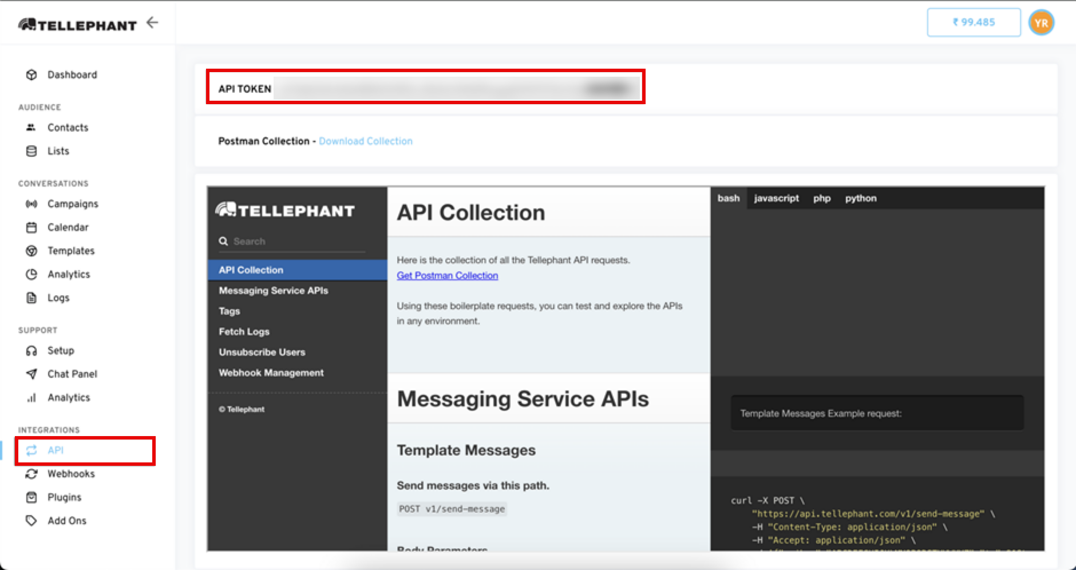Open Plugins under Integrations
The width and height of the screenshot is (1076, 570).
click(64, 497)
